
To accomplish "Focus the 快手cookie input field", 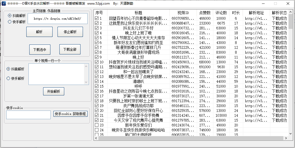I will point(28,115).
